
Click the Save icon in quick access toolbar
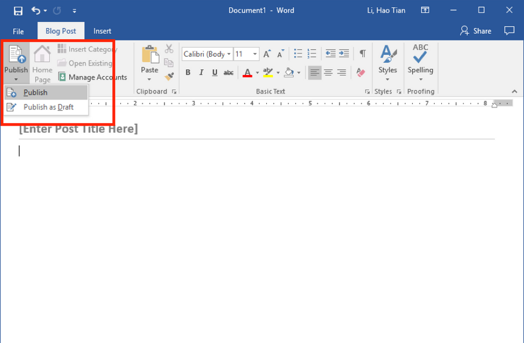pyautogui.click(x=18, y=11)
